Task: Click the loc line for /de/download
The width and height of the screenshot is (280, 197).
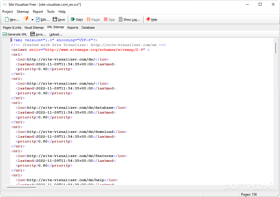Action: tap(71, 132)
